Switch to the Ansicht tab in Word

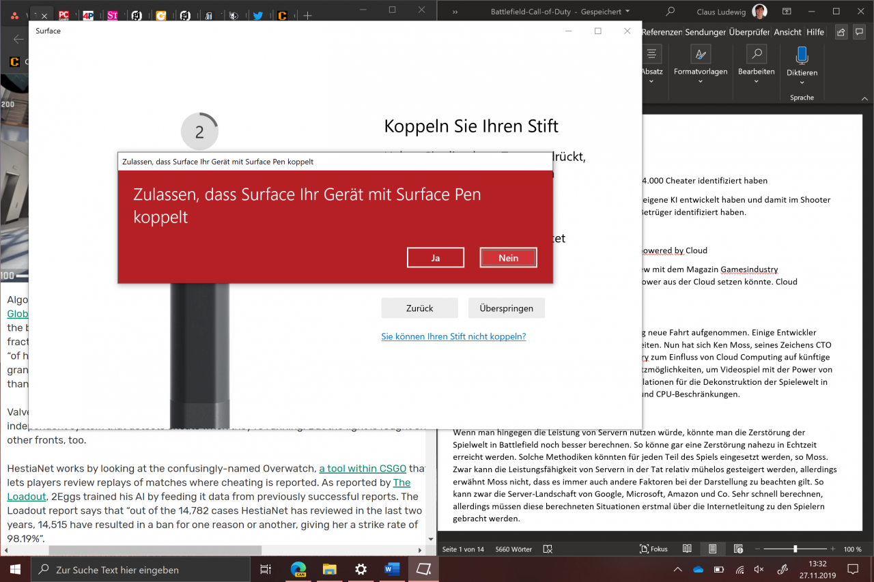coord(788,32)
